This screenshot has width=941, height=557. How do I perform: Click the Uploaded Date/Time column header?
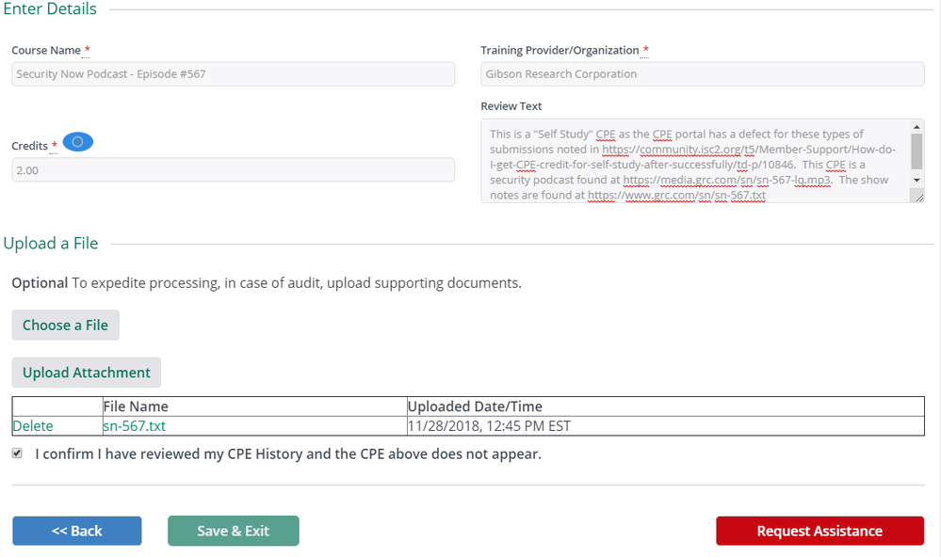(475, 406)
